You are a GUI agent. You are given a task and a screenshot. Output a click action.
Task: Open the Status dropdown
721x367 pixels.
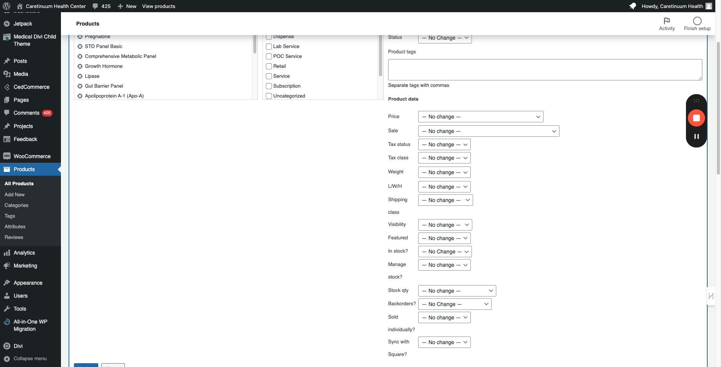pyautogui.click(x=445, y=38)
